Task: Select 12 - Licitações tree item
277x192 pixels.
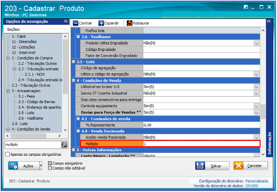Action: pyautogui.click(x=23, y=47)
